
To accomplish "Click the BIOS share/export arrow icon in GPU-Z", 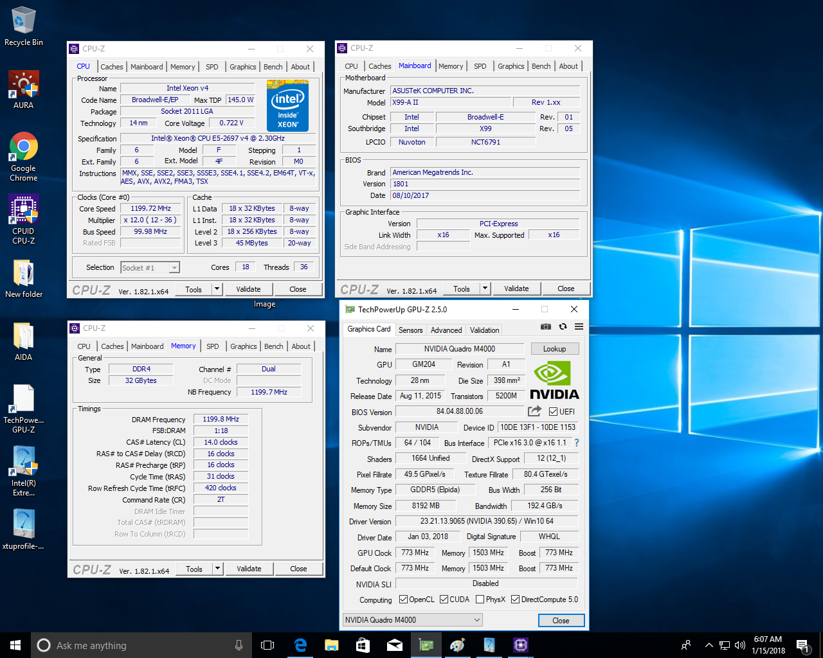I will (534, 411).
